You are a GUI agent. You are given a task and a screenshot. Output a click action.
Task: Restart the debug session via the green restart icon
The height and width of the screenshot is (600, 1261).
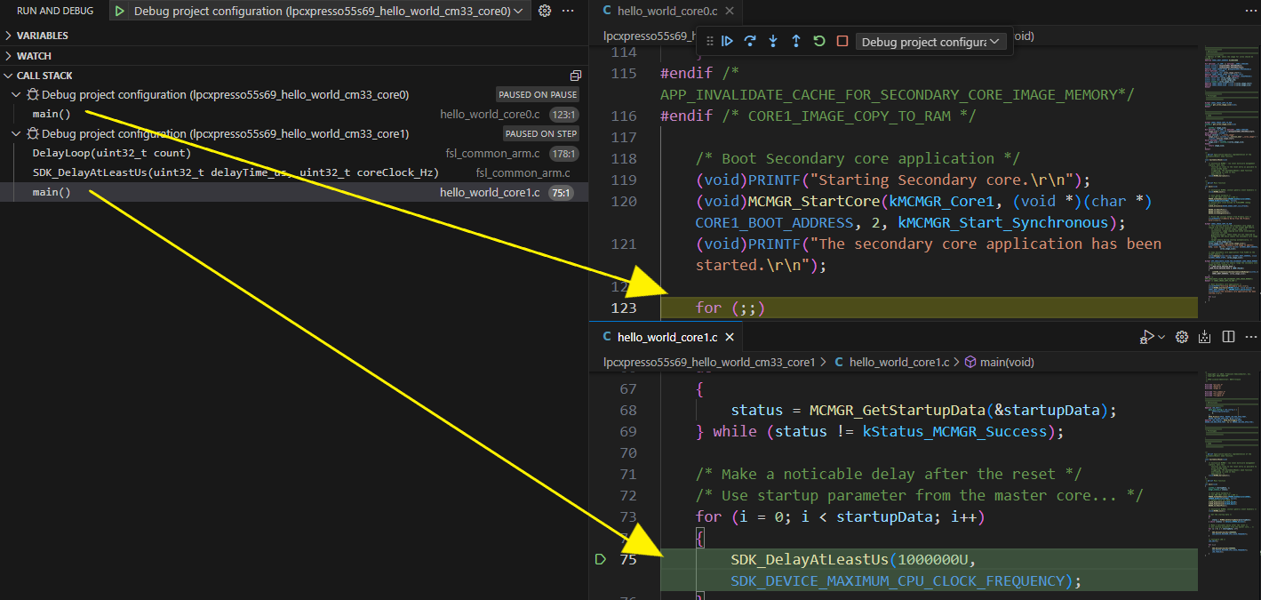pos(818,41)
